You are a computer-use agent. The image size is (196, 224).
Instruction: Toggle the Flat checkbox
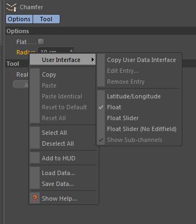click(x=41, y=41)
